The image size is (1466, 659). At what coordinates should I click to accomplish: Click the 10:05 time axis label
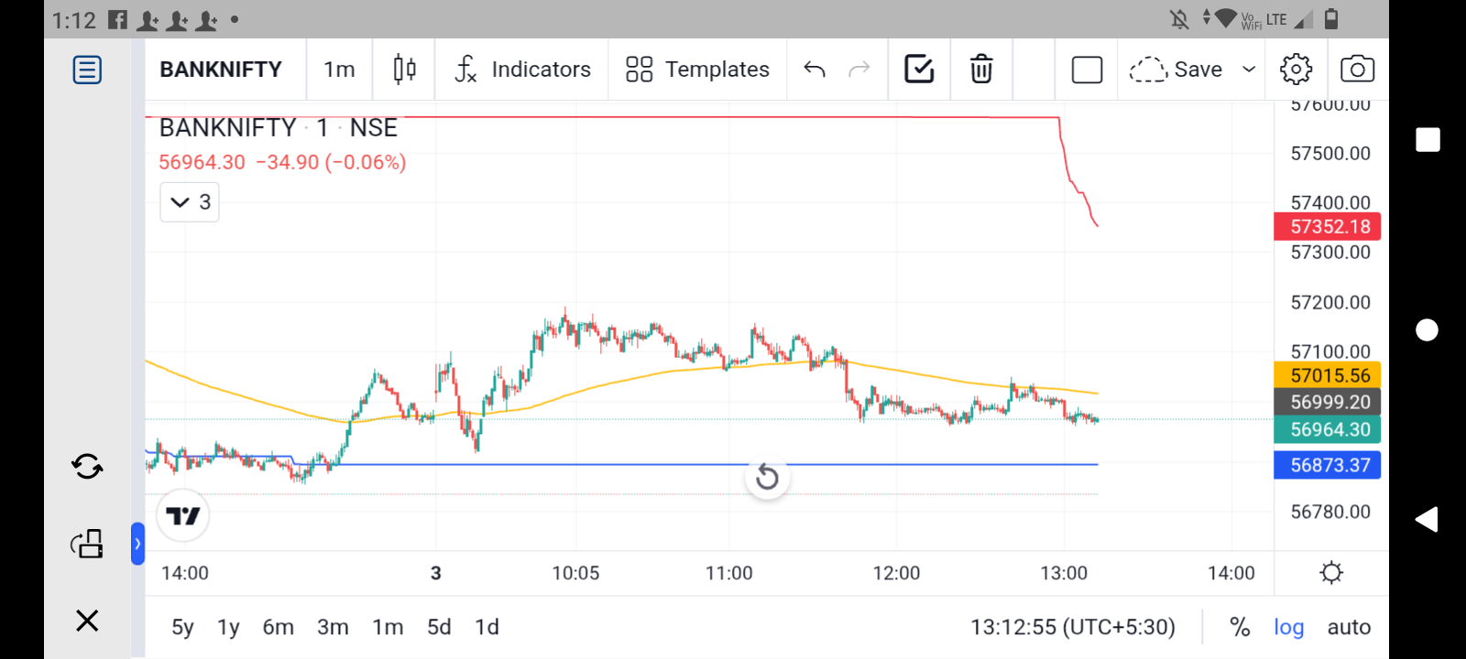click(575, 573)
